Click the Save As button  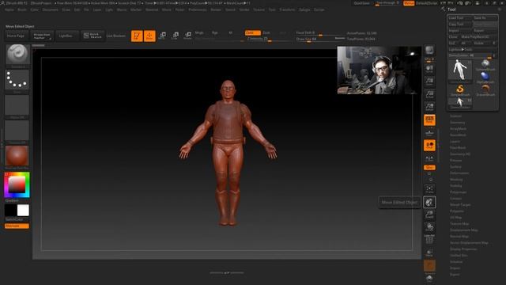pos(485,18)
